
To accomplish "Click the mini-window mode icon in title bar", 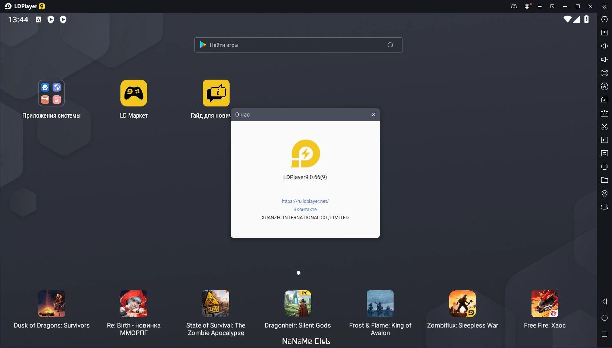I will click(552, 6).
